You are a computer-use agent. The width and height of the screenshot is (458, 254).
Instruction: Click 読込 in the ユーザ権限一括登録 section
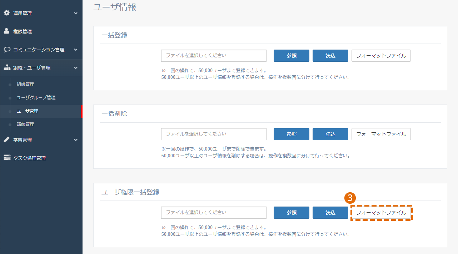pyautogui.click(x=330, y=213)
